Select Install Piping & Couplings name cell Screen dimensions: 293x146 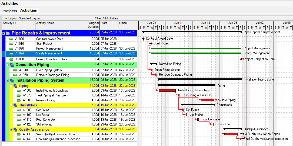click(x=58, y=91)
